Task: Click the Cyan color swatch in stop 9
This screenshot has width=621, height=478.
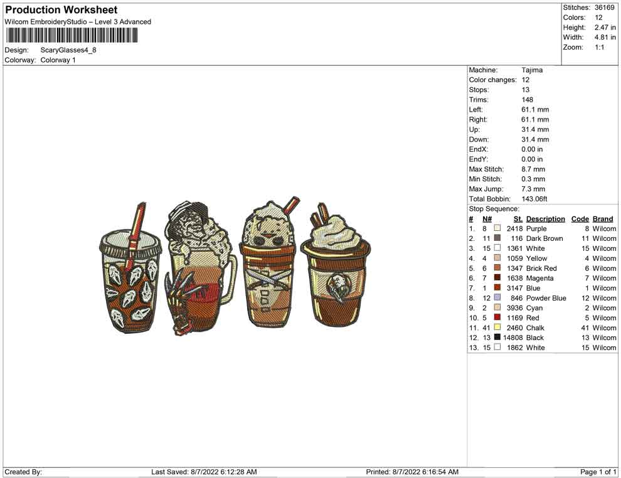Action: point(497,307)
